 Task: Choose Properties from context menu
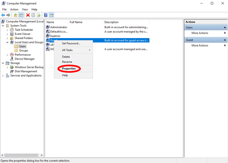pos(73,69)
